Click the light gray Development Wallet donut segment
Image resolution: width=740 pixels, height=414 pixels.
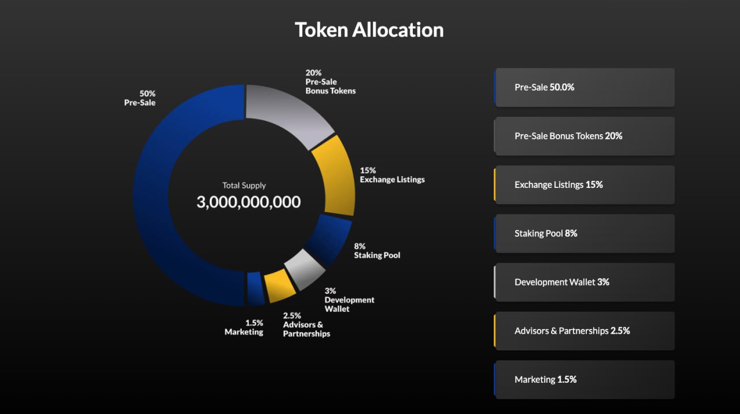305,269
